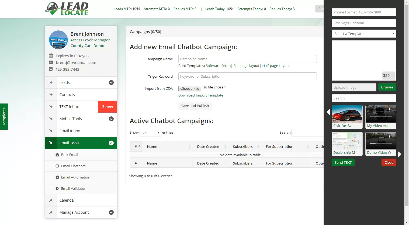The image size is (409, 225).
Task: Click the Email Automation icon
Action: click(57, 177)
